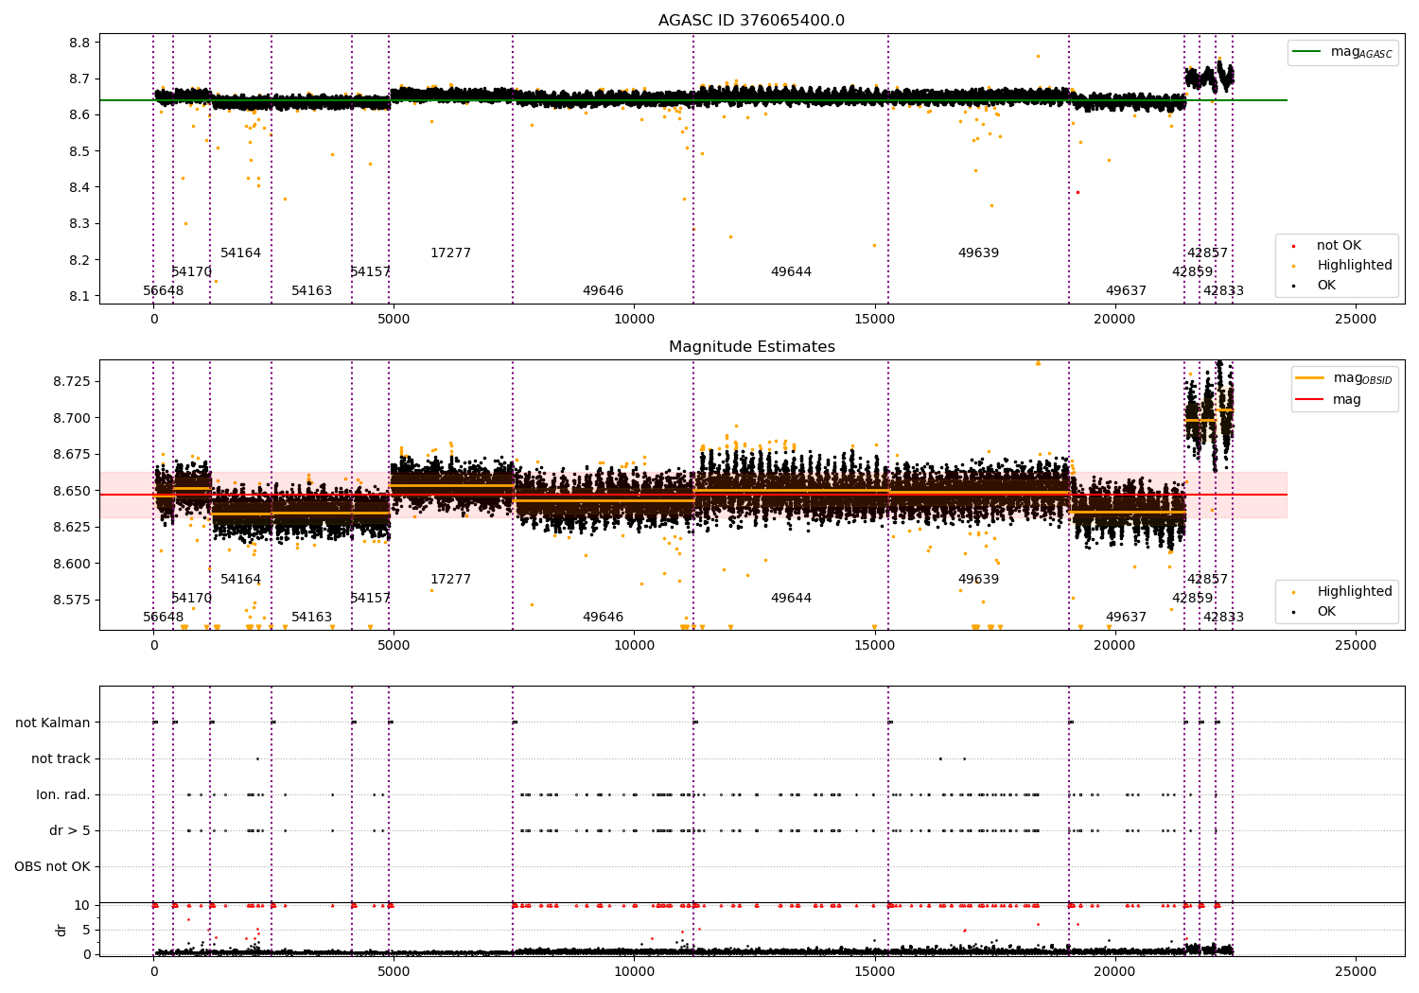Click OBSID label 56648 in the top plot
This screenshot has width=1419, height=993.
164,291
